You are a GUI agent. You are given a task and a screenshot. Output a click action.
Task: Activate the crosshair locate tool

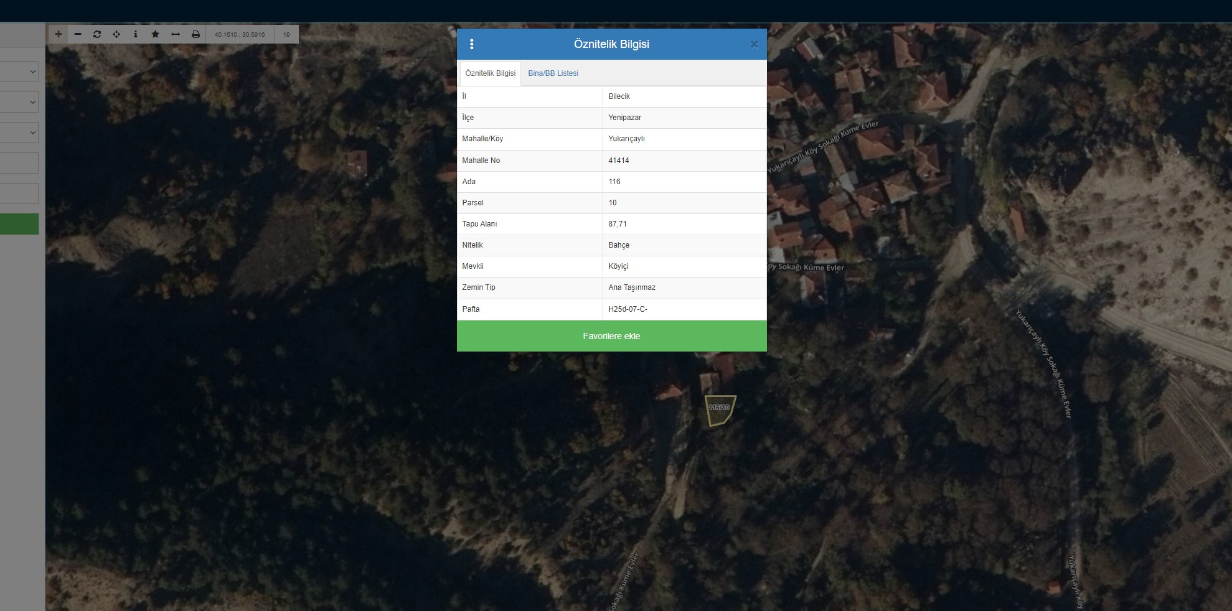point(116,34)
